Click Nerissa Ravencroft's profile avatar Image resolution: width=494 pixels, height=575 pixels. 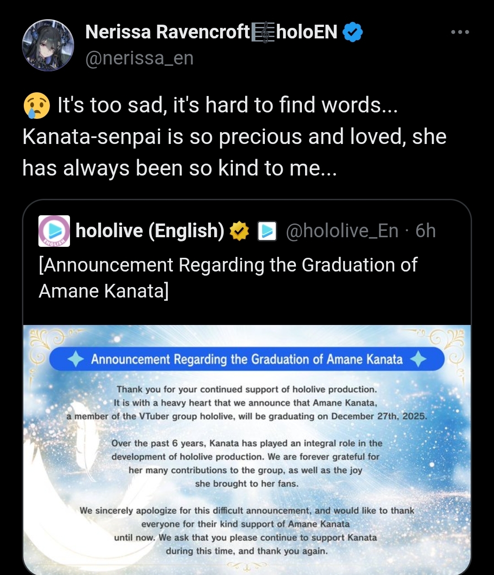pyautogui.click(x=48, y=45)
